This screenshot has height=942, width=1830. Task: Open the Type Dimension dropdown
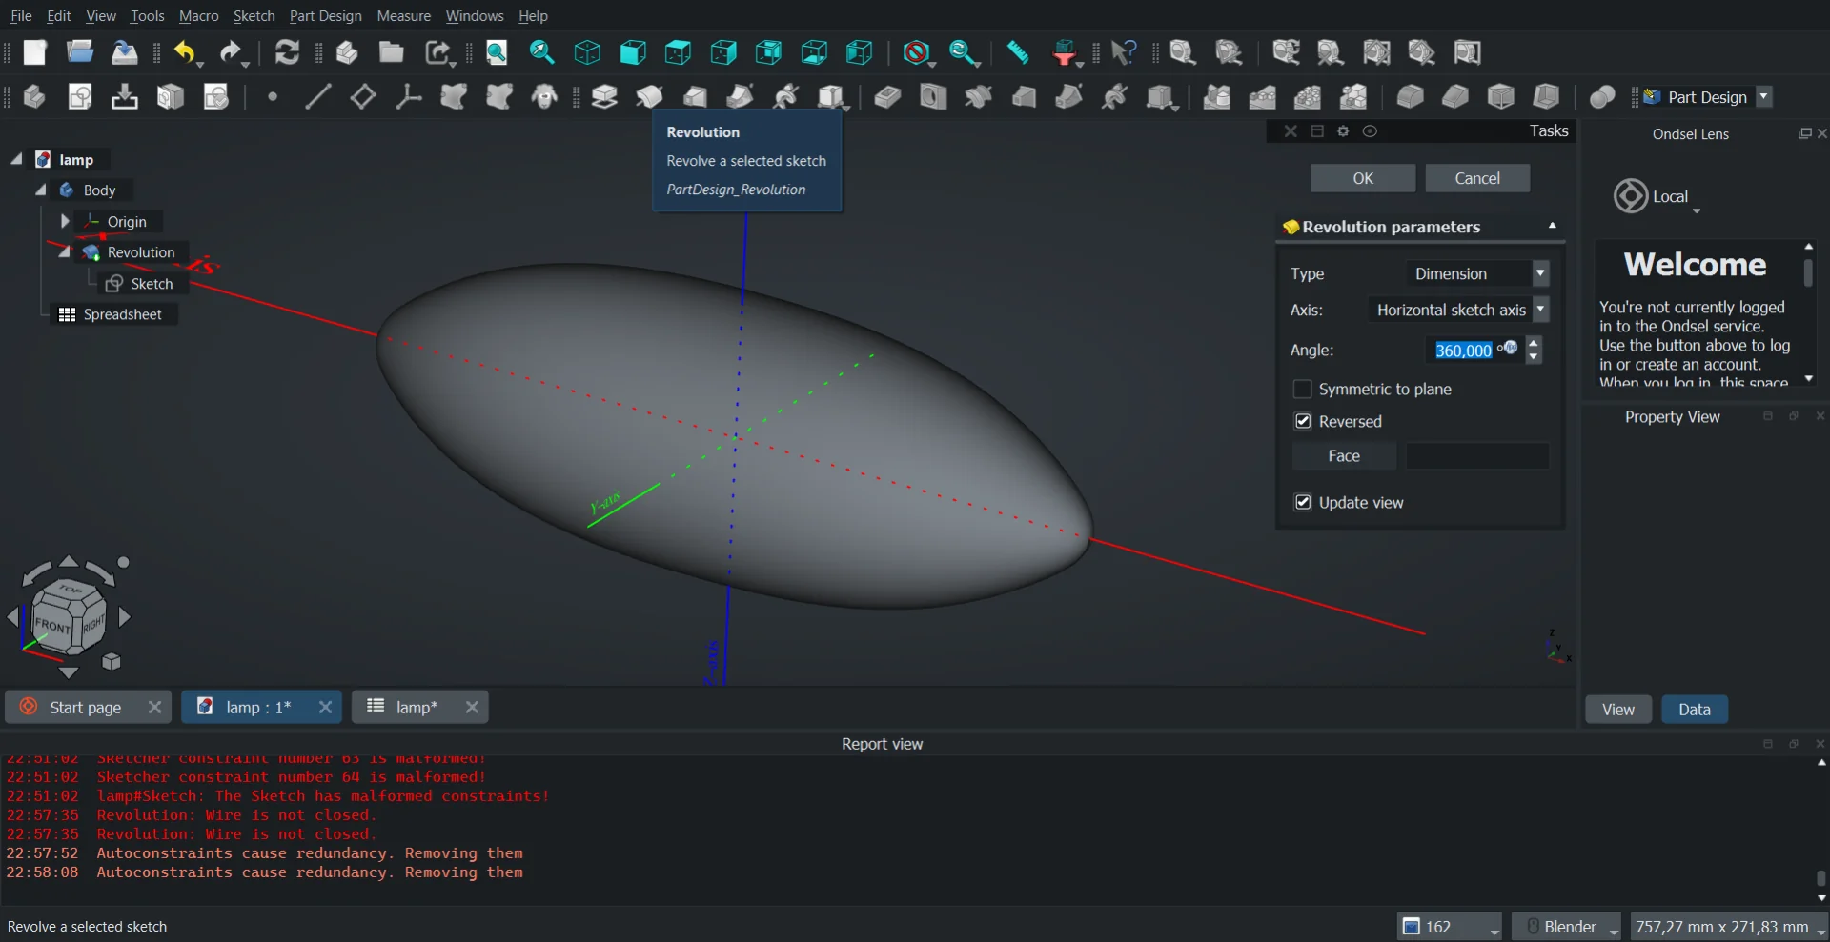[1476, 274]
